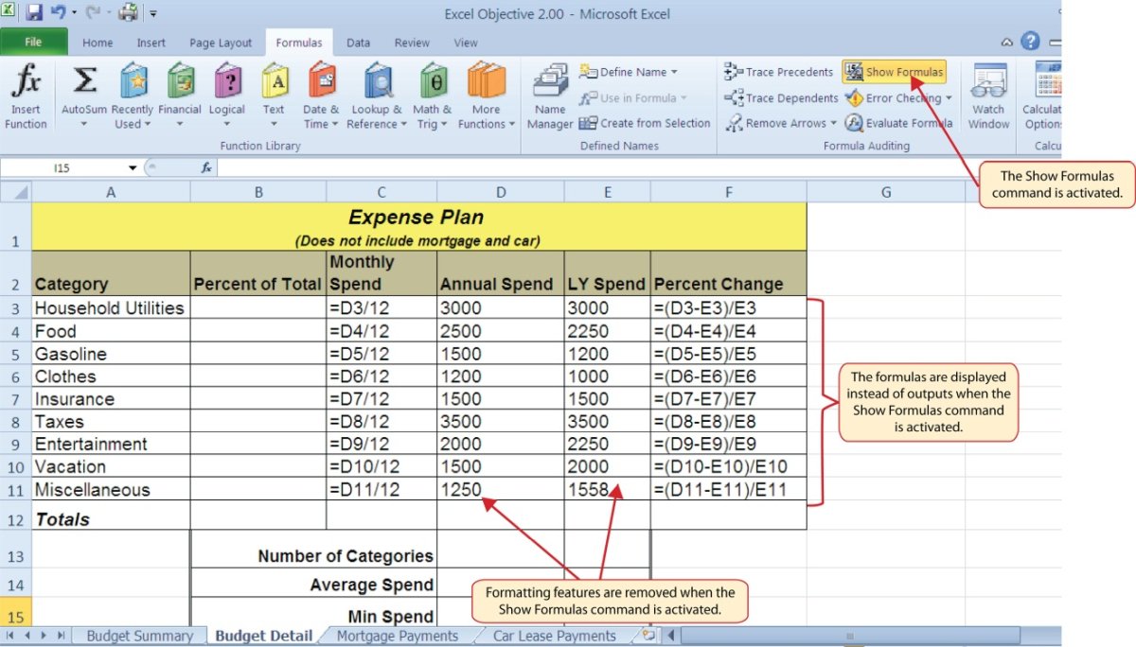Screen dimensions: 1136x647
Task: Select cell with =(D11-E11)/E11 formula
Action: tap(728, 490)
